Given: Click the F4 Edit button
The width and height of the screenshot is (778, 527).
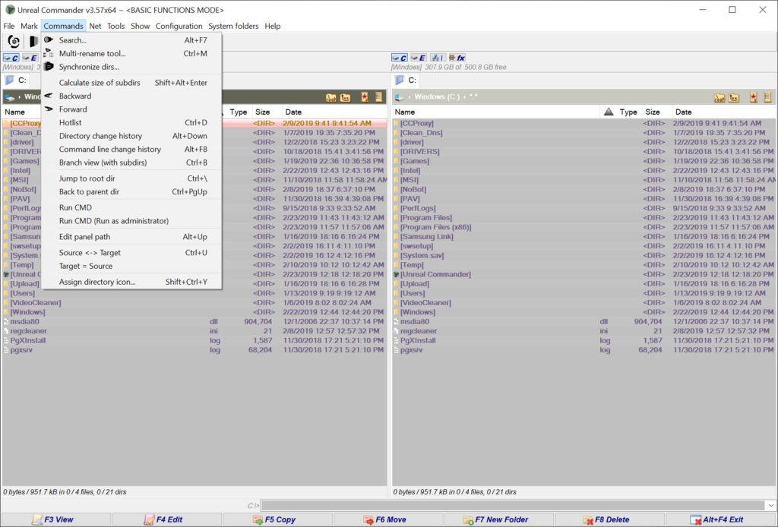Looking at the screenshot, I should [166, 520].
